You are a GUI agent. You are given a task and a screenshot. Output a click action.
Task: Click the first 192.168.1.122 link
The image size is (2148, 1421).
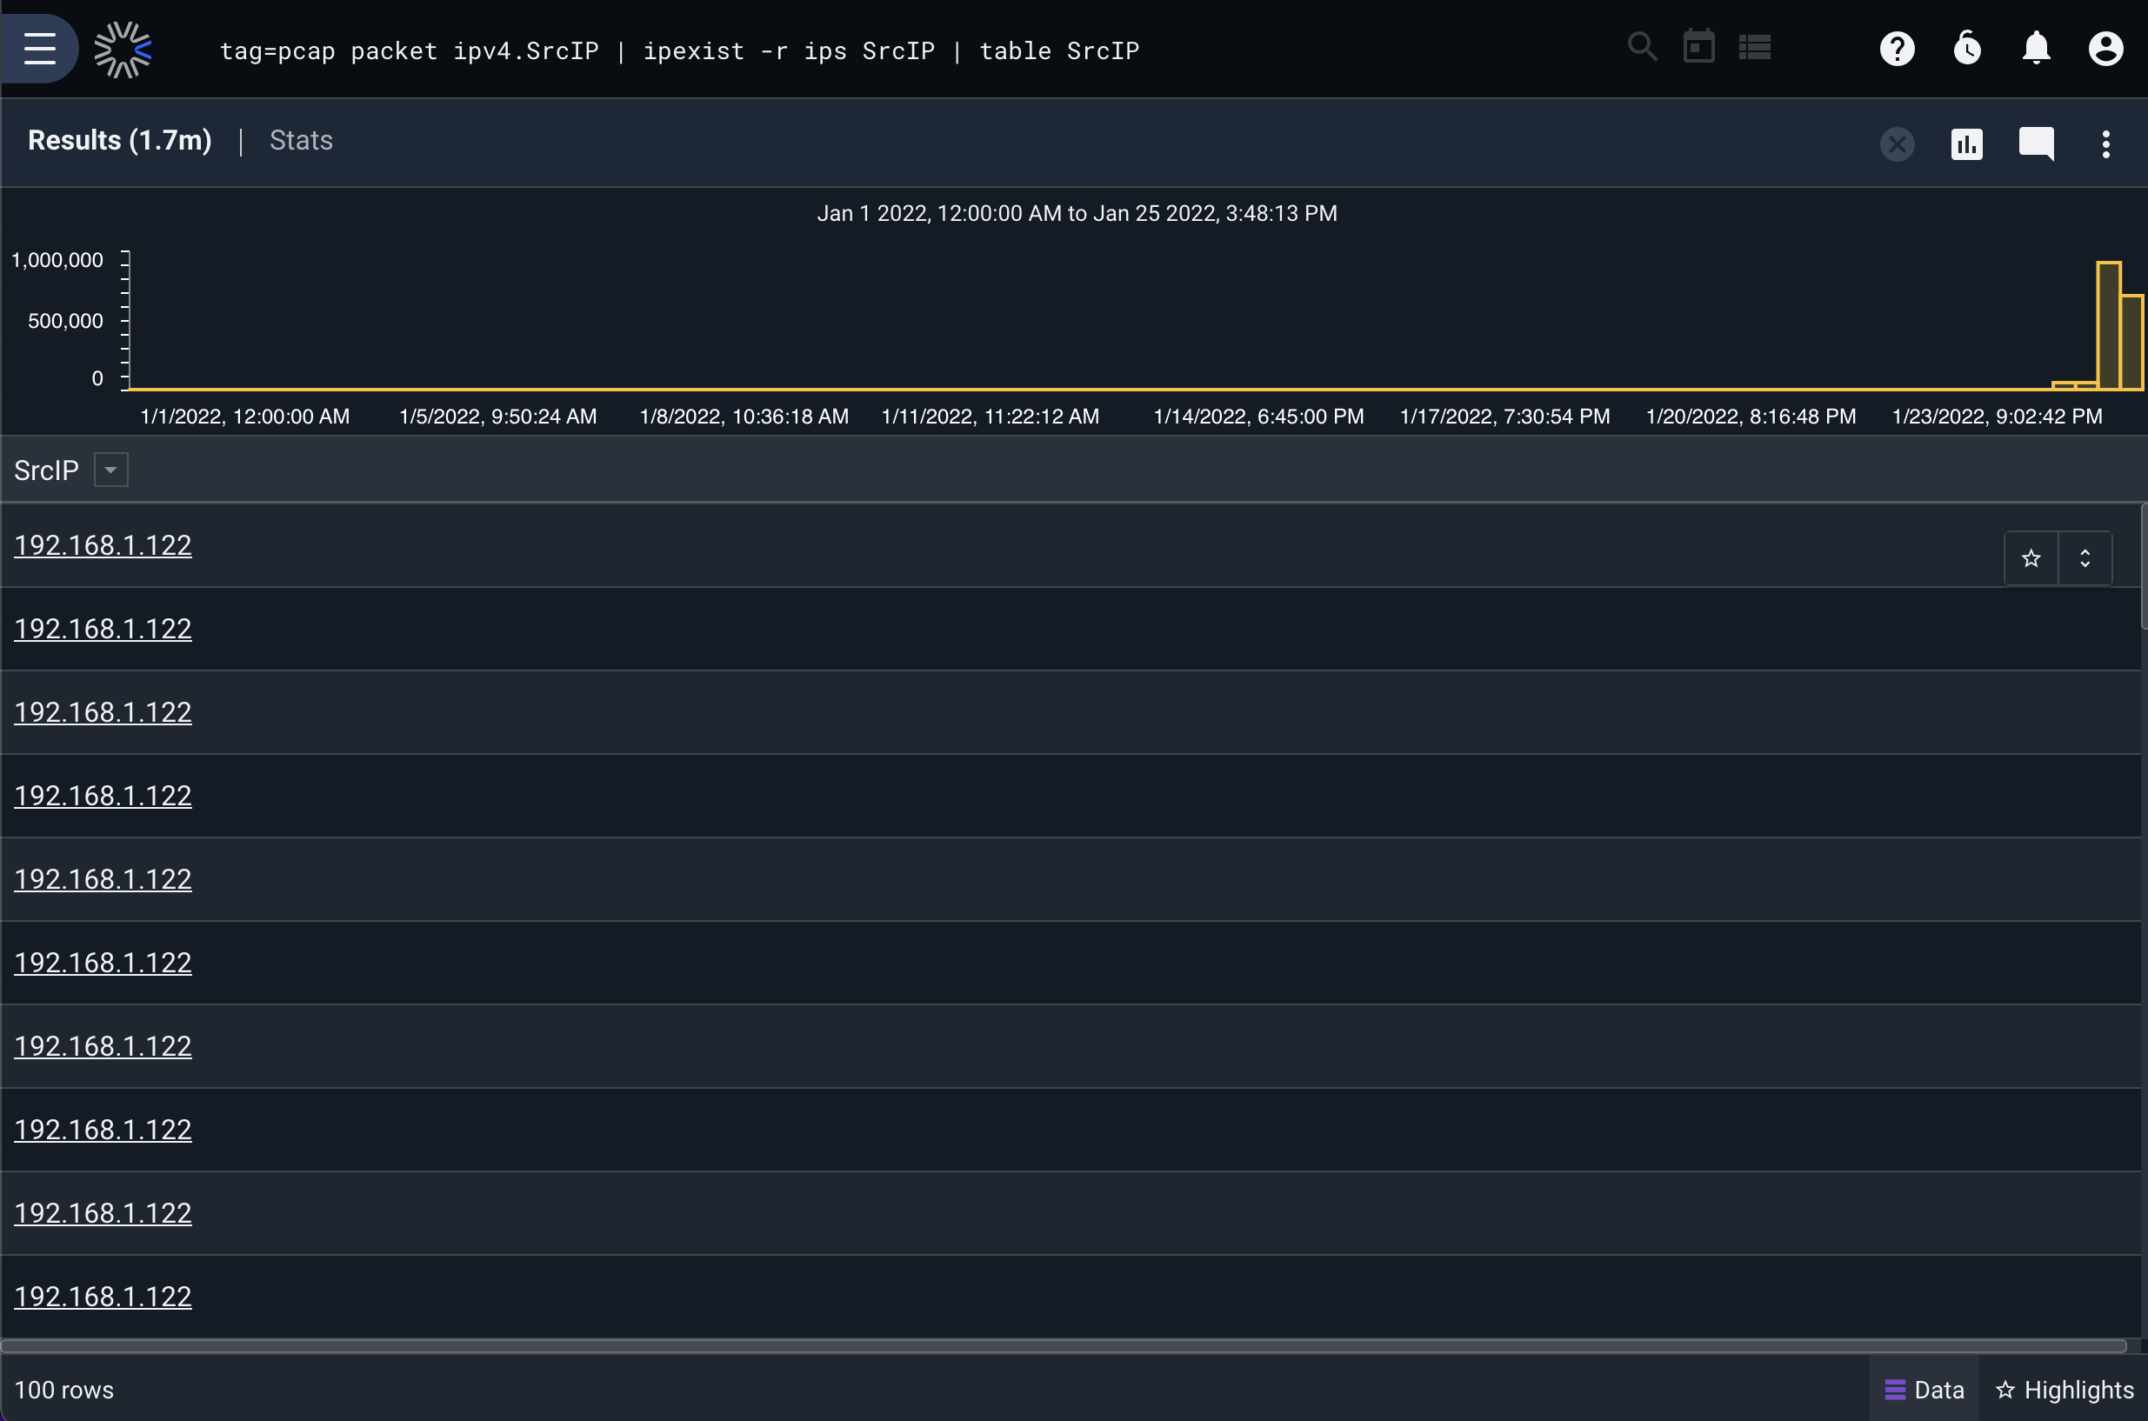(x=103, y=544)
